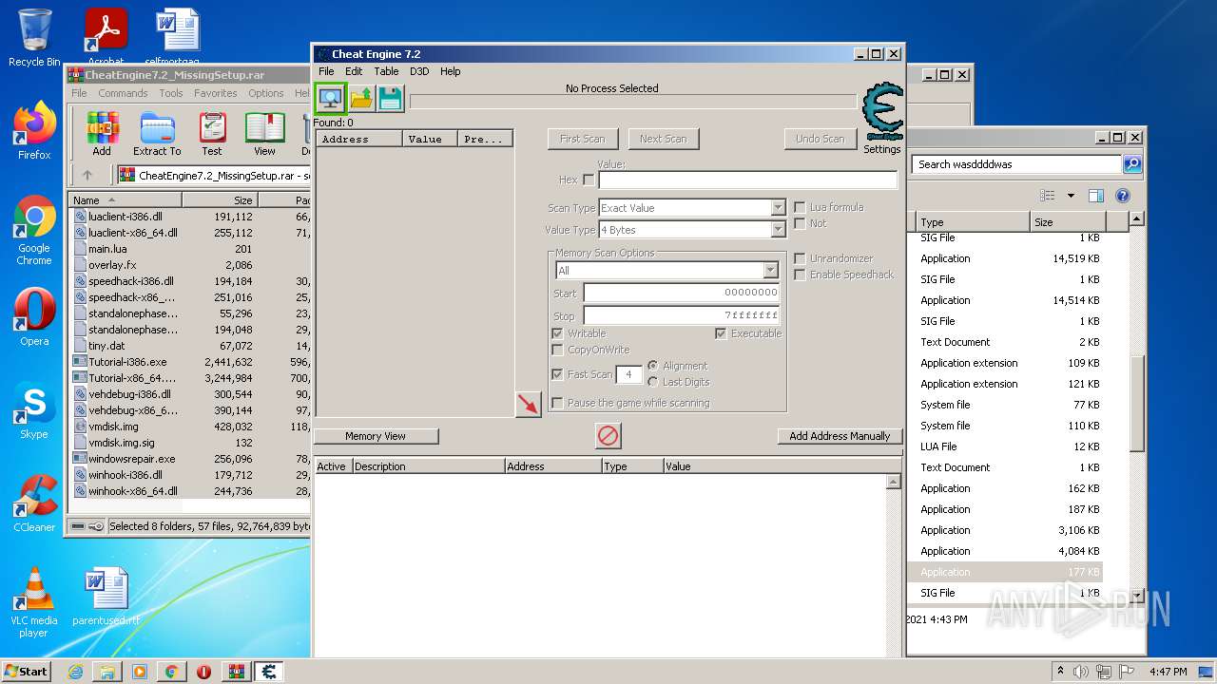1217x684 pixels.
Task: Open WinRAR Commands menu
Action: point(123,93)
